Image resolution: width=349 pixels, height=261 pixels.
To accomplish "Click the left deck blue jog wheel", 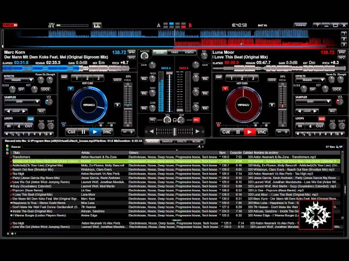I will 89,105.
